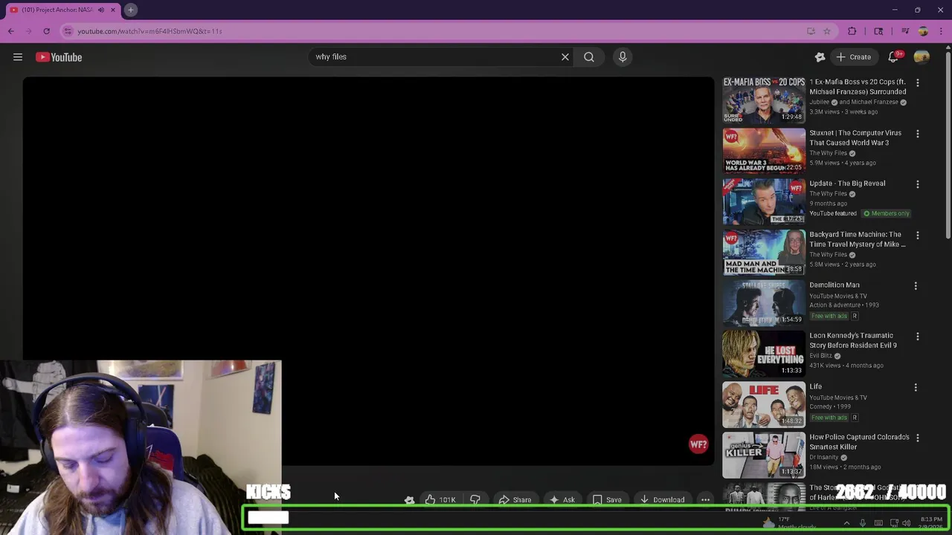Like the video (101K)
This screenshot has height=535, width=952.
pyautogui.click(x=440, y=500)
